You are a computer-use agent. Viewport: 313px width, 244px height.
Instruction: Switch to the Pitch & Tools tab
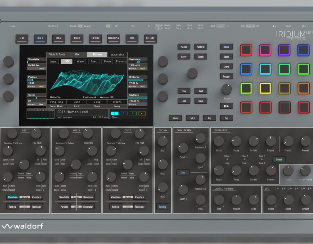click(x=57, y=55)
